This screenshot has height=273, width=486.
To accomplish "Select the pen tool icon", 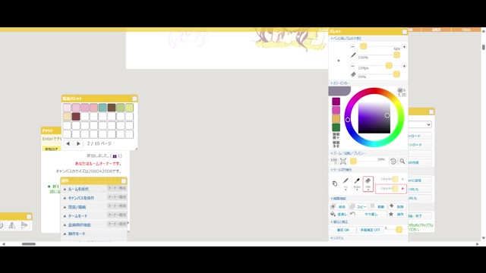I will tap(346, 184).
